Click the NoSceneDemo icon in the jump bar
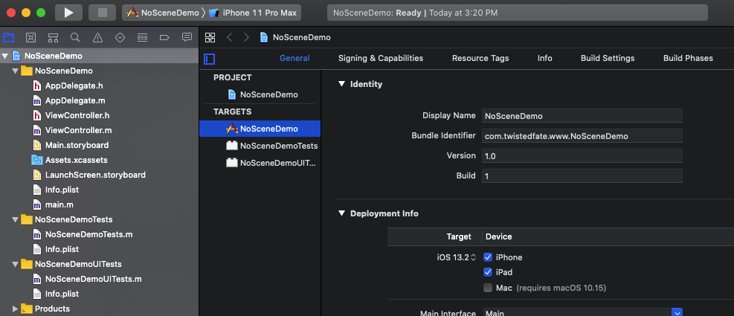734x316 pixels. pos(264,37)
